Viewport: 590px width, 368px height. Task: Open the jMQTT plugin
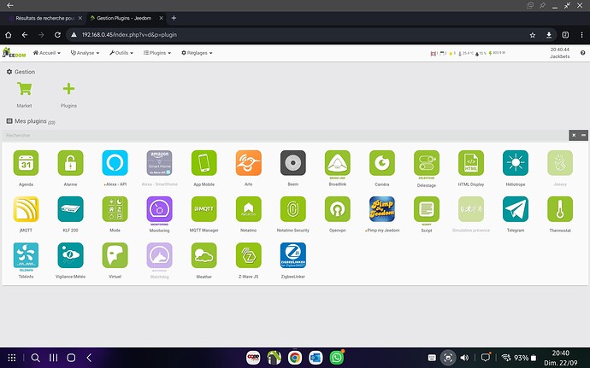26,209
